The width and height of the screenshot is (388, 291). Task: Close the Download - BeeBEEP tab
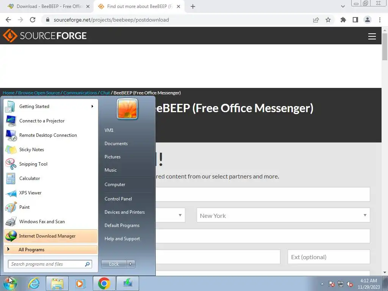88,6
